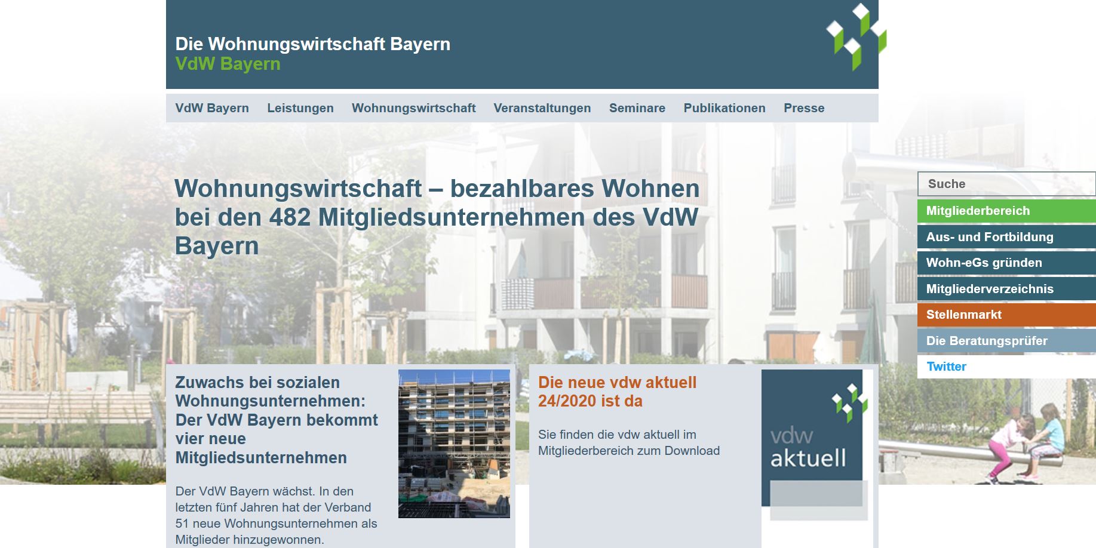The height and width of the screenshot is (548, 1096).
Task: Click the main heading Wohnungswirtschaft – bezahlbares Wohnen
Action: coord(437,217)
